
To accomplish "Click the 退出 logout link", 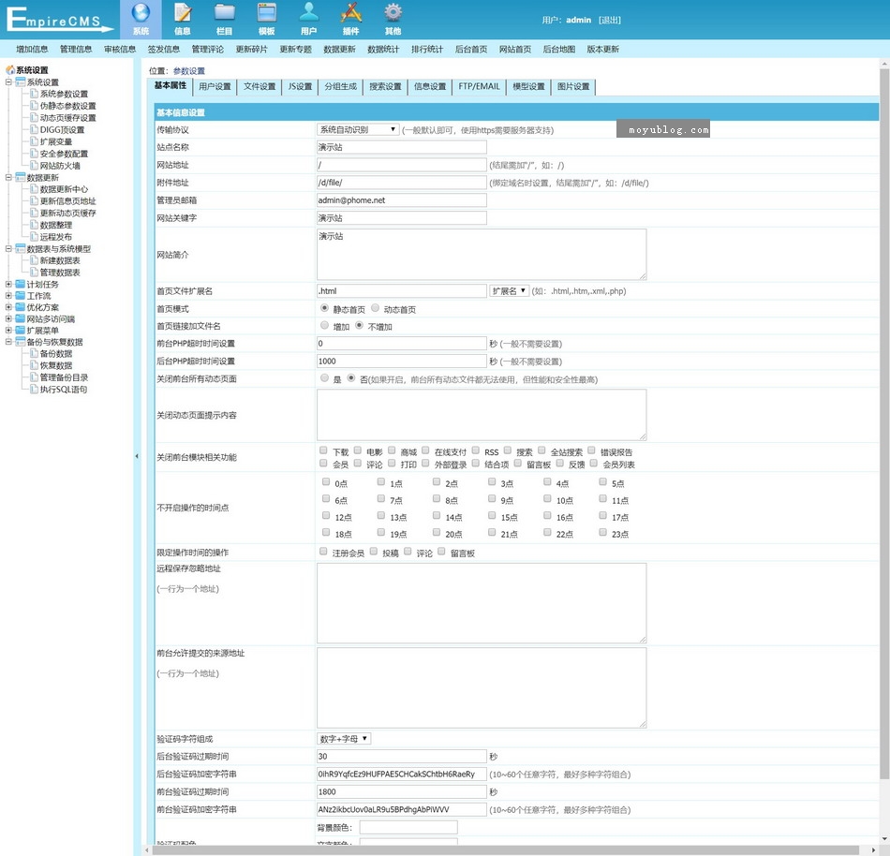I will 610,20.
